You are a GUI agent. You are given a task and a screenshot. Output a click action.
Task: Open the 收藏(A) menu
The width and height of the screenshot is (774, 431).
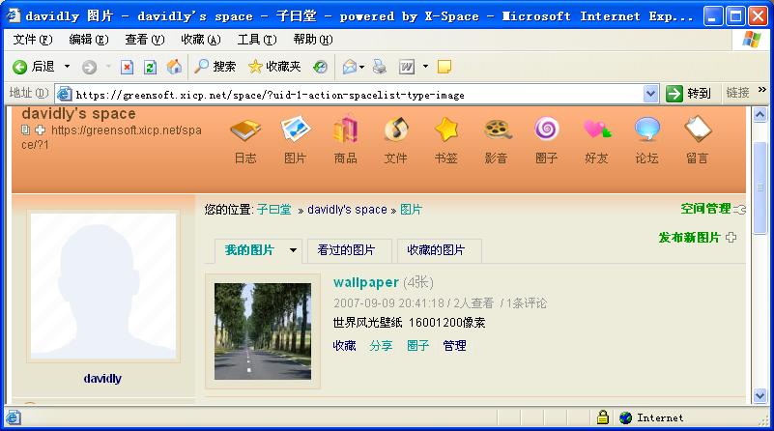(201, 40)
